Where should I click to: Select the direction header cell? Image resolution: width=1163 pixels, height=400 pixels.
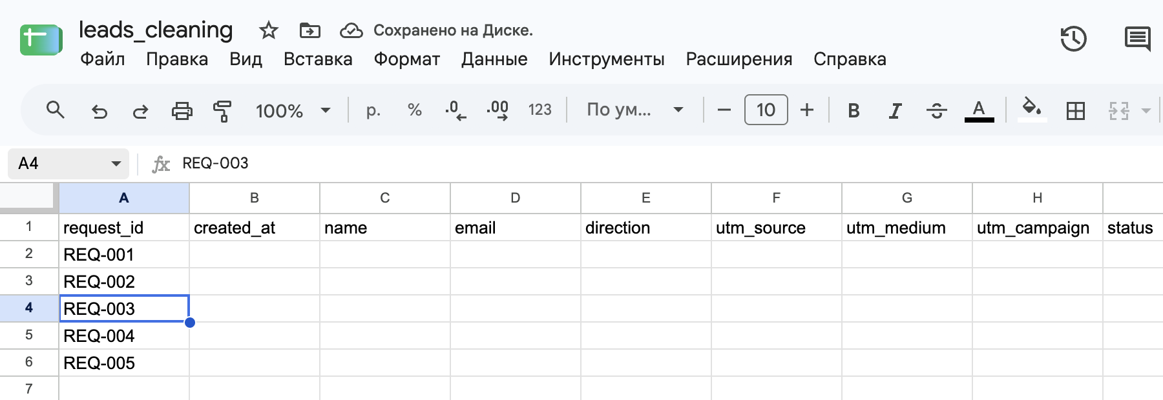click(x=646, y=228)
